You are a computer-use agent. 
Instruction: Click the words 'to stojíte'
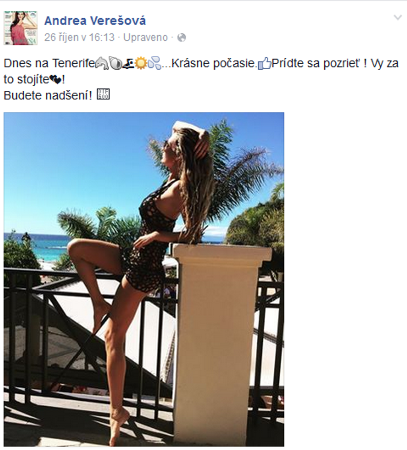(26, 80)
